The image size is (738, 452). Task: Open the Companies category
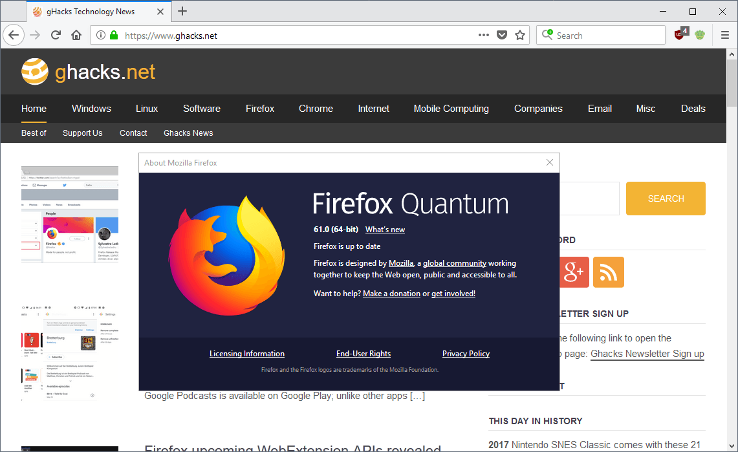click(x=538, y=109)
